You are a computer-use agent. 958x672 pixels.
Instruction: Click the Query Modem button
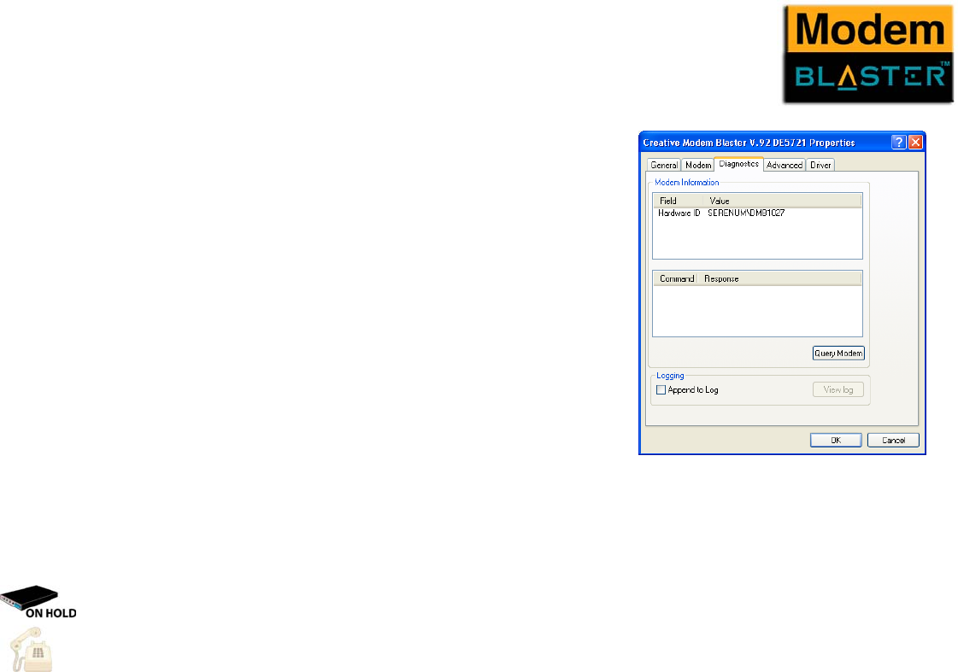coord(838,353)
